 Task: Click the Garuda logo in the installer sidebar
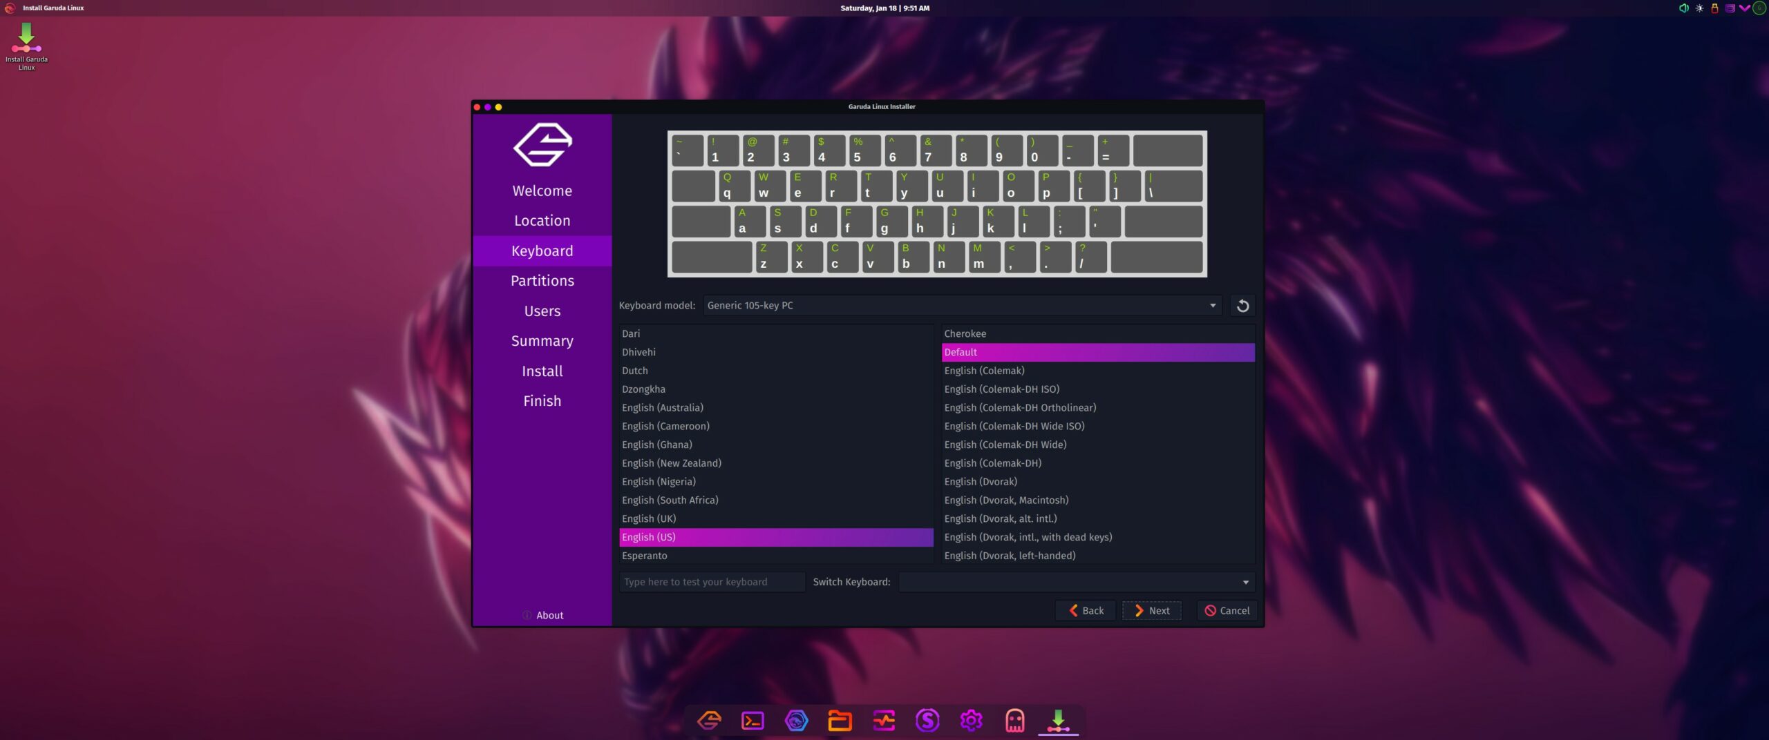tap(542, 145)
